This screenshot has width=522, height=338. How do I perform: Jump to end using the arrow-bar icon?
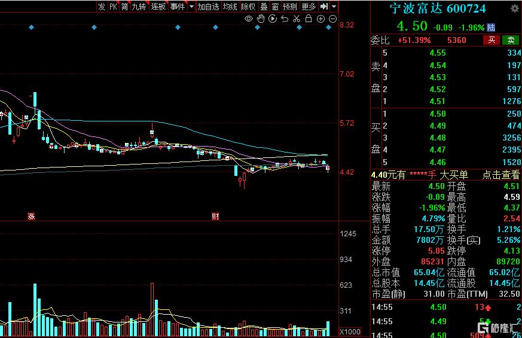(323, 7)
